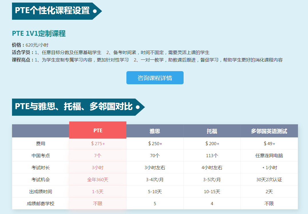Click 不限 in the 多邻国英语测试 column
The width and height of the screenshot is (308, 214).
coord(269,203)
